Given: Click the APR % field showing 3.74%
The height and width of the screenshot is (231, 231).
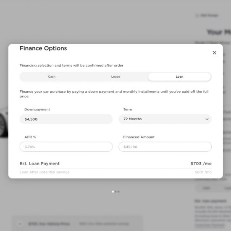Looking at the screenshot, I should point(66,147).
